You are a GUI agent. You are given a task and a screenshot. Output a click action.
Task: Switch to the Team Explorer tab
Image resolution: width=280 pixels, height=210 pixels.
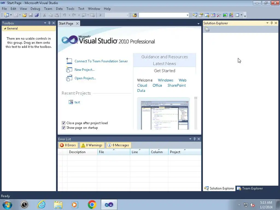250,188
